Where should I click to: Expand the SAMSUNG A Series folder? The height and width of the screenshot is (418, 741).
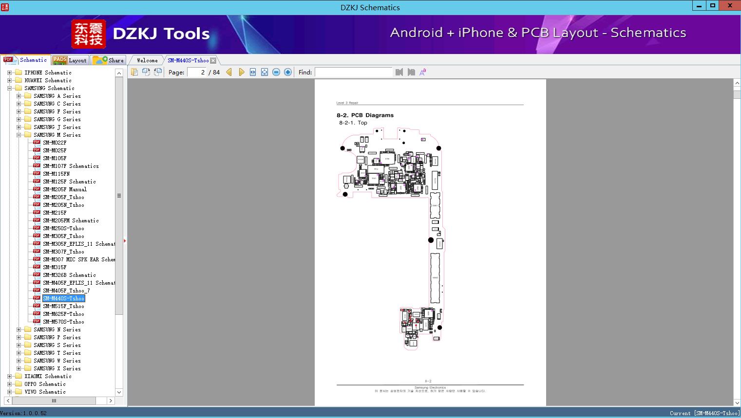[x=19, y=96]
